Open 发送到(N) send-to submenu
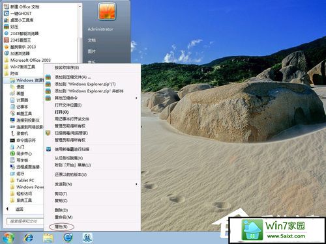 92,184
